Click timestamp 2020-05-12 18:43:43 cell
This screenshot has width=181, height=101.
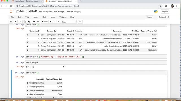(x=65, y=39)
